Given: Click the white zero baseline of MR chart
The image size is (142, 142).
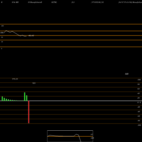Looking at the screenshot, I should pyautogui.click(x=71, y=101).
